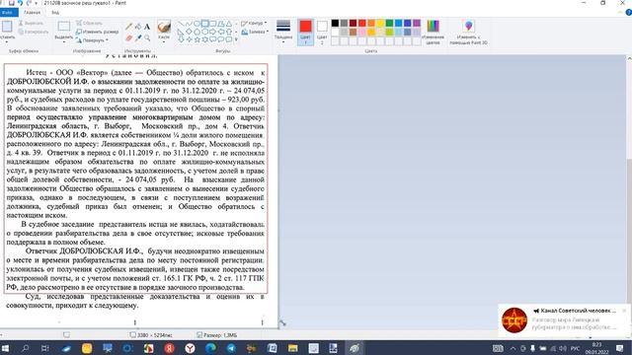Choose the yellow color swatch
The height and width of the screenshot is (355, 632).
(380, 23)
